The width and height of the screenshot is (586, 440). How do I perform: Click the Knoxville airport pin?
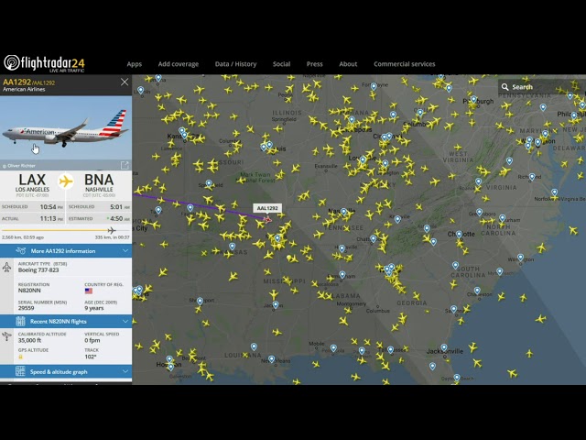[x=397, y=219]
